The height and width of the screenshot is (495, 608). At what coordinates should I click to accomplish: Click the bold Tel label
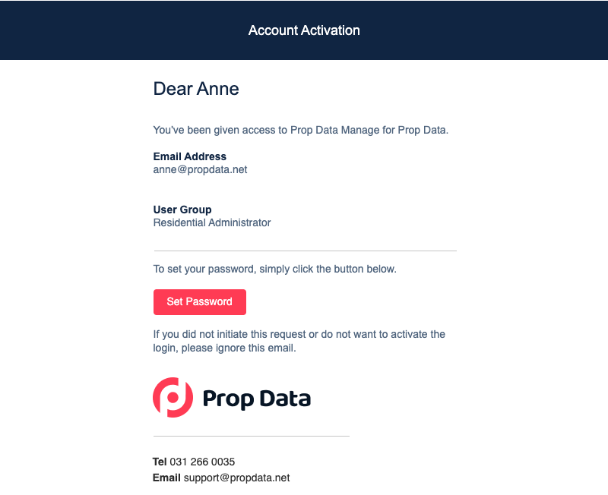coord(160,462)
